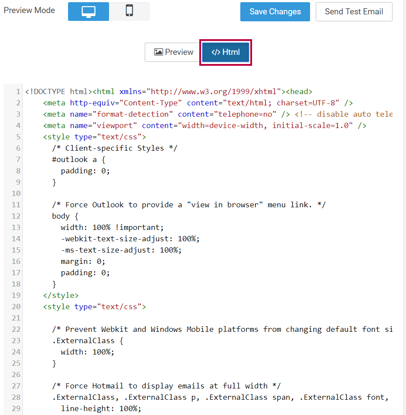Click the 'width: 100% !important;' rule
The height and width of the screenshot is (415, 406).
click(x=112, y=227)
